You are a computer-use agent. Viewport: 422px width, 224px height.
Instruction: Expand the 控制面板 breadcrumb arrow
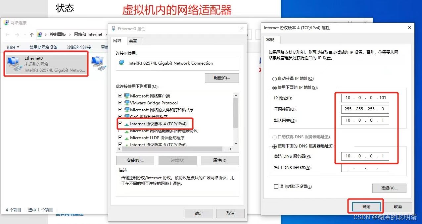(70, 34)
